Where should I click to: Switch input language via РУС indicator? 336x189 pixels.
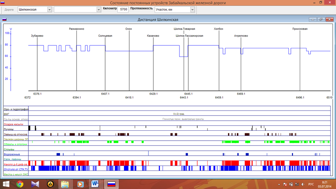pyautogui.click(x=311, y=184)
